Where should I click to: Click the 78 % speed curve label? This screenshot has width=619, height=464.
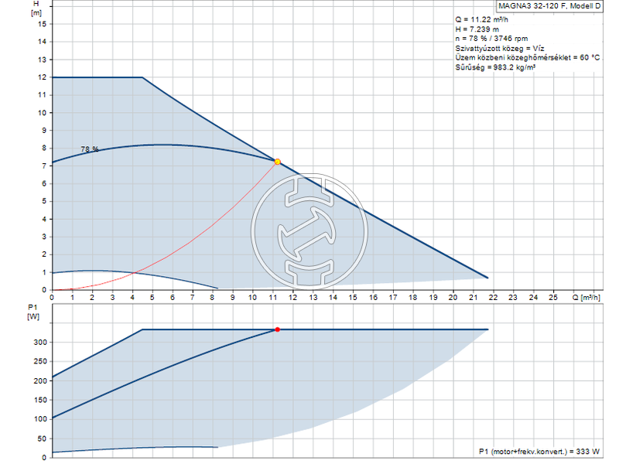tap(90, 149)
